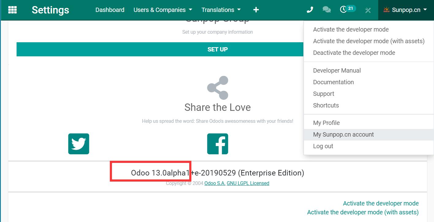Go to the Dashboard menu

coord(110,10)
